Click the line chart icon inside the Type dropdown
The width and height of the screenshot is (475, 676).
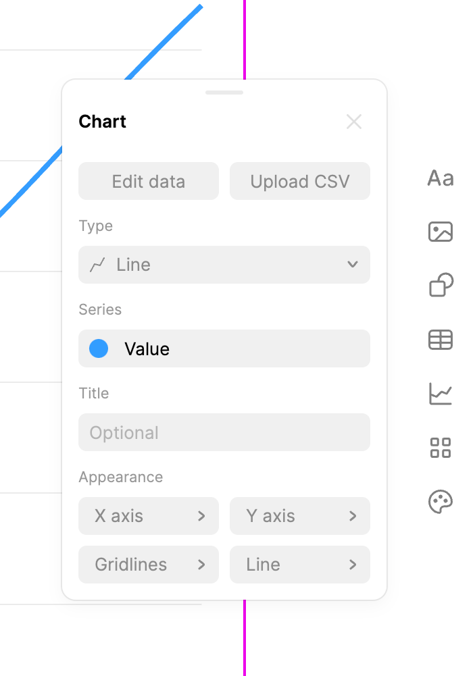[97, 265]
